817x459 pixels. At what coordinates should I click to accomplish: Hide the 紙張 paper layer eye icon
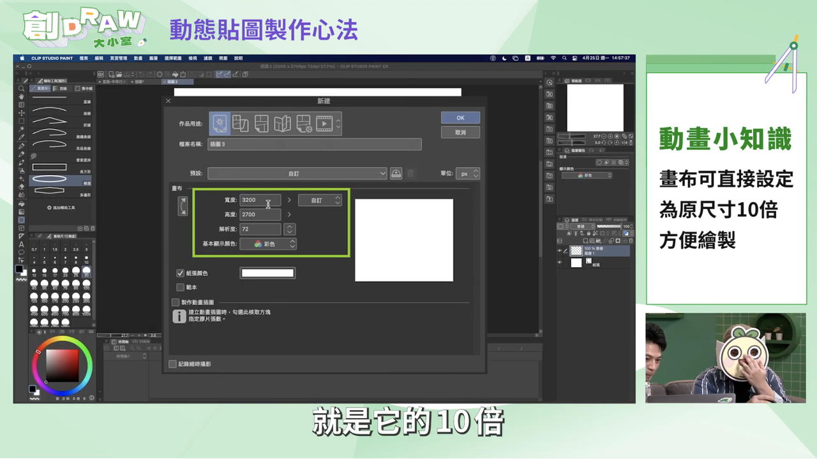point(559,263)
